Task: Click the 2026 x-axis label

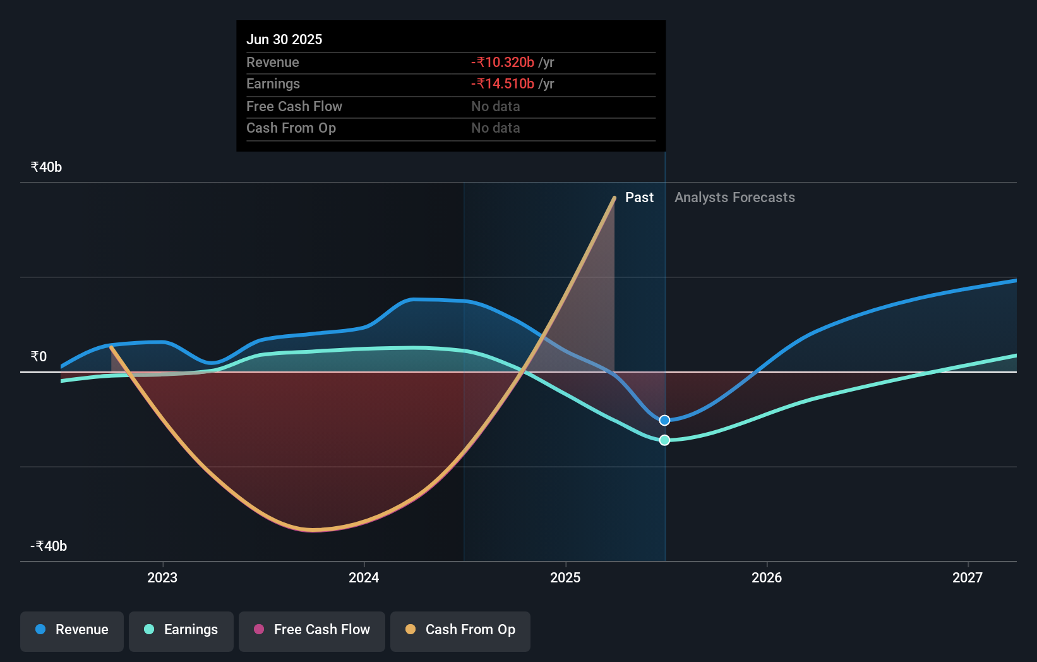Action: point(767,577)
